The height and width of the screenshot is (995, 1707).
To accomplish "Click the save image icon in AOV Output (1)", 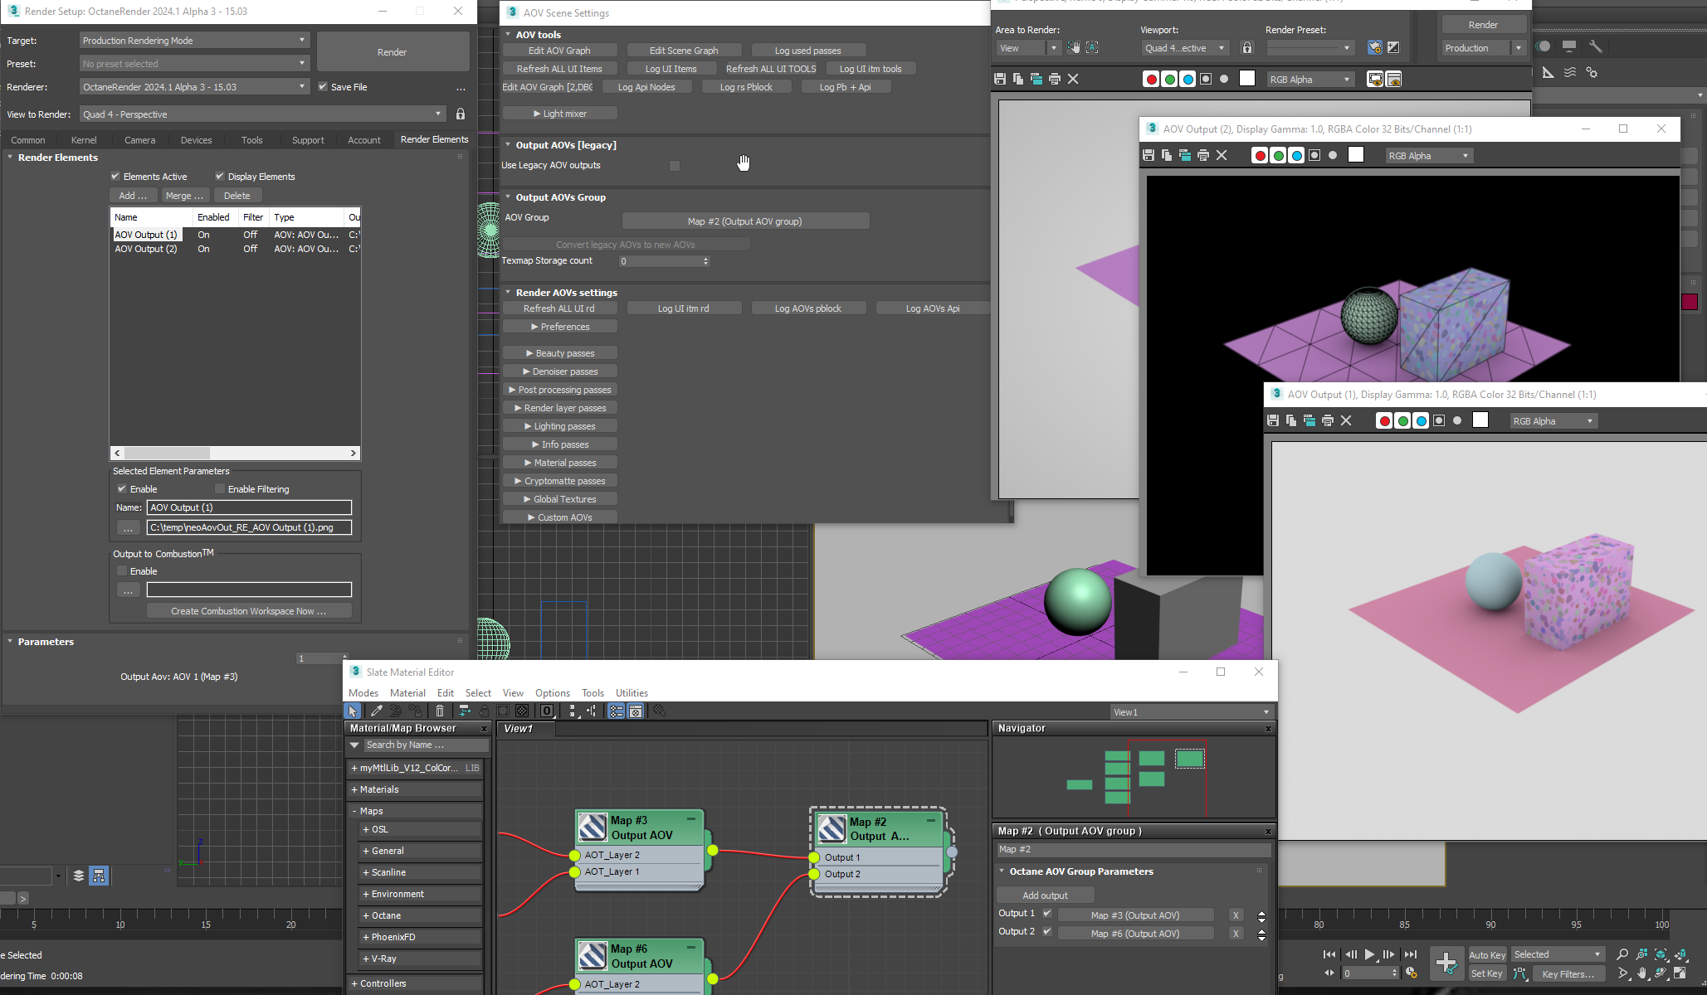I will 1273,421.
